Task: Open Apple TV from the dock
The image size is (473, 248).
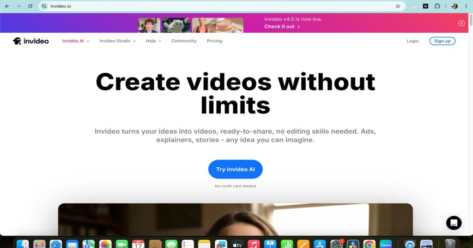Action: click(237, 244)
